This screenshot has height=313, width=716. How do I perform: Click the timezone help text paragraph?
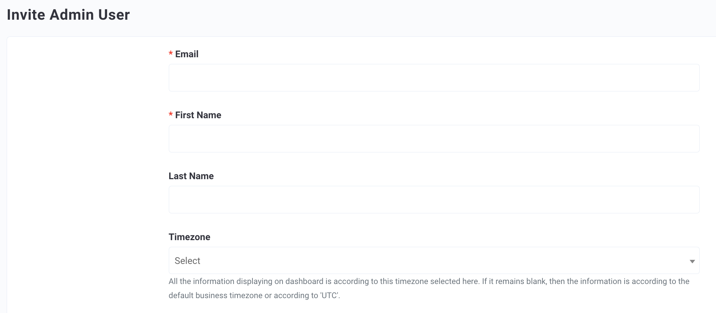(429, 288)
